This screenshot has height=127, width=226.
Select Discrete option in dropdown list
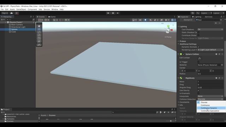click(211, 102)
